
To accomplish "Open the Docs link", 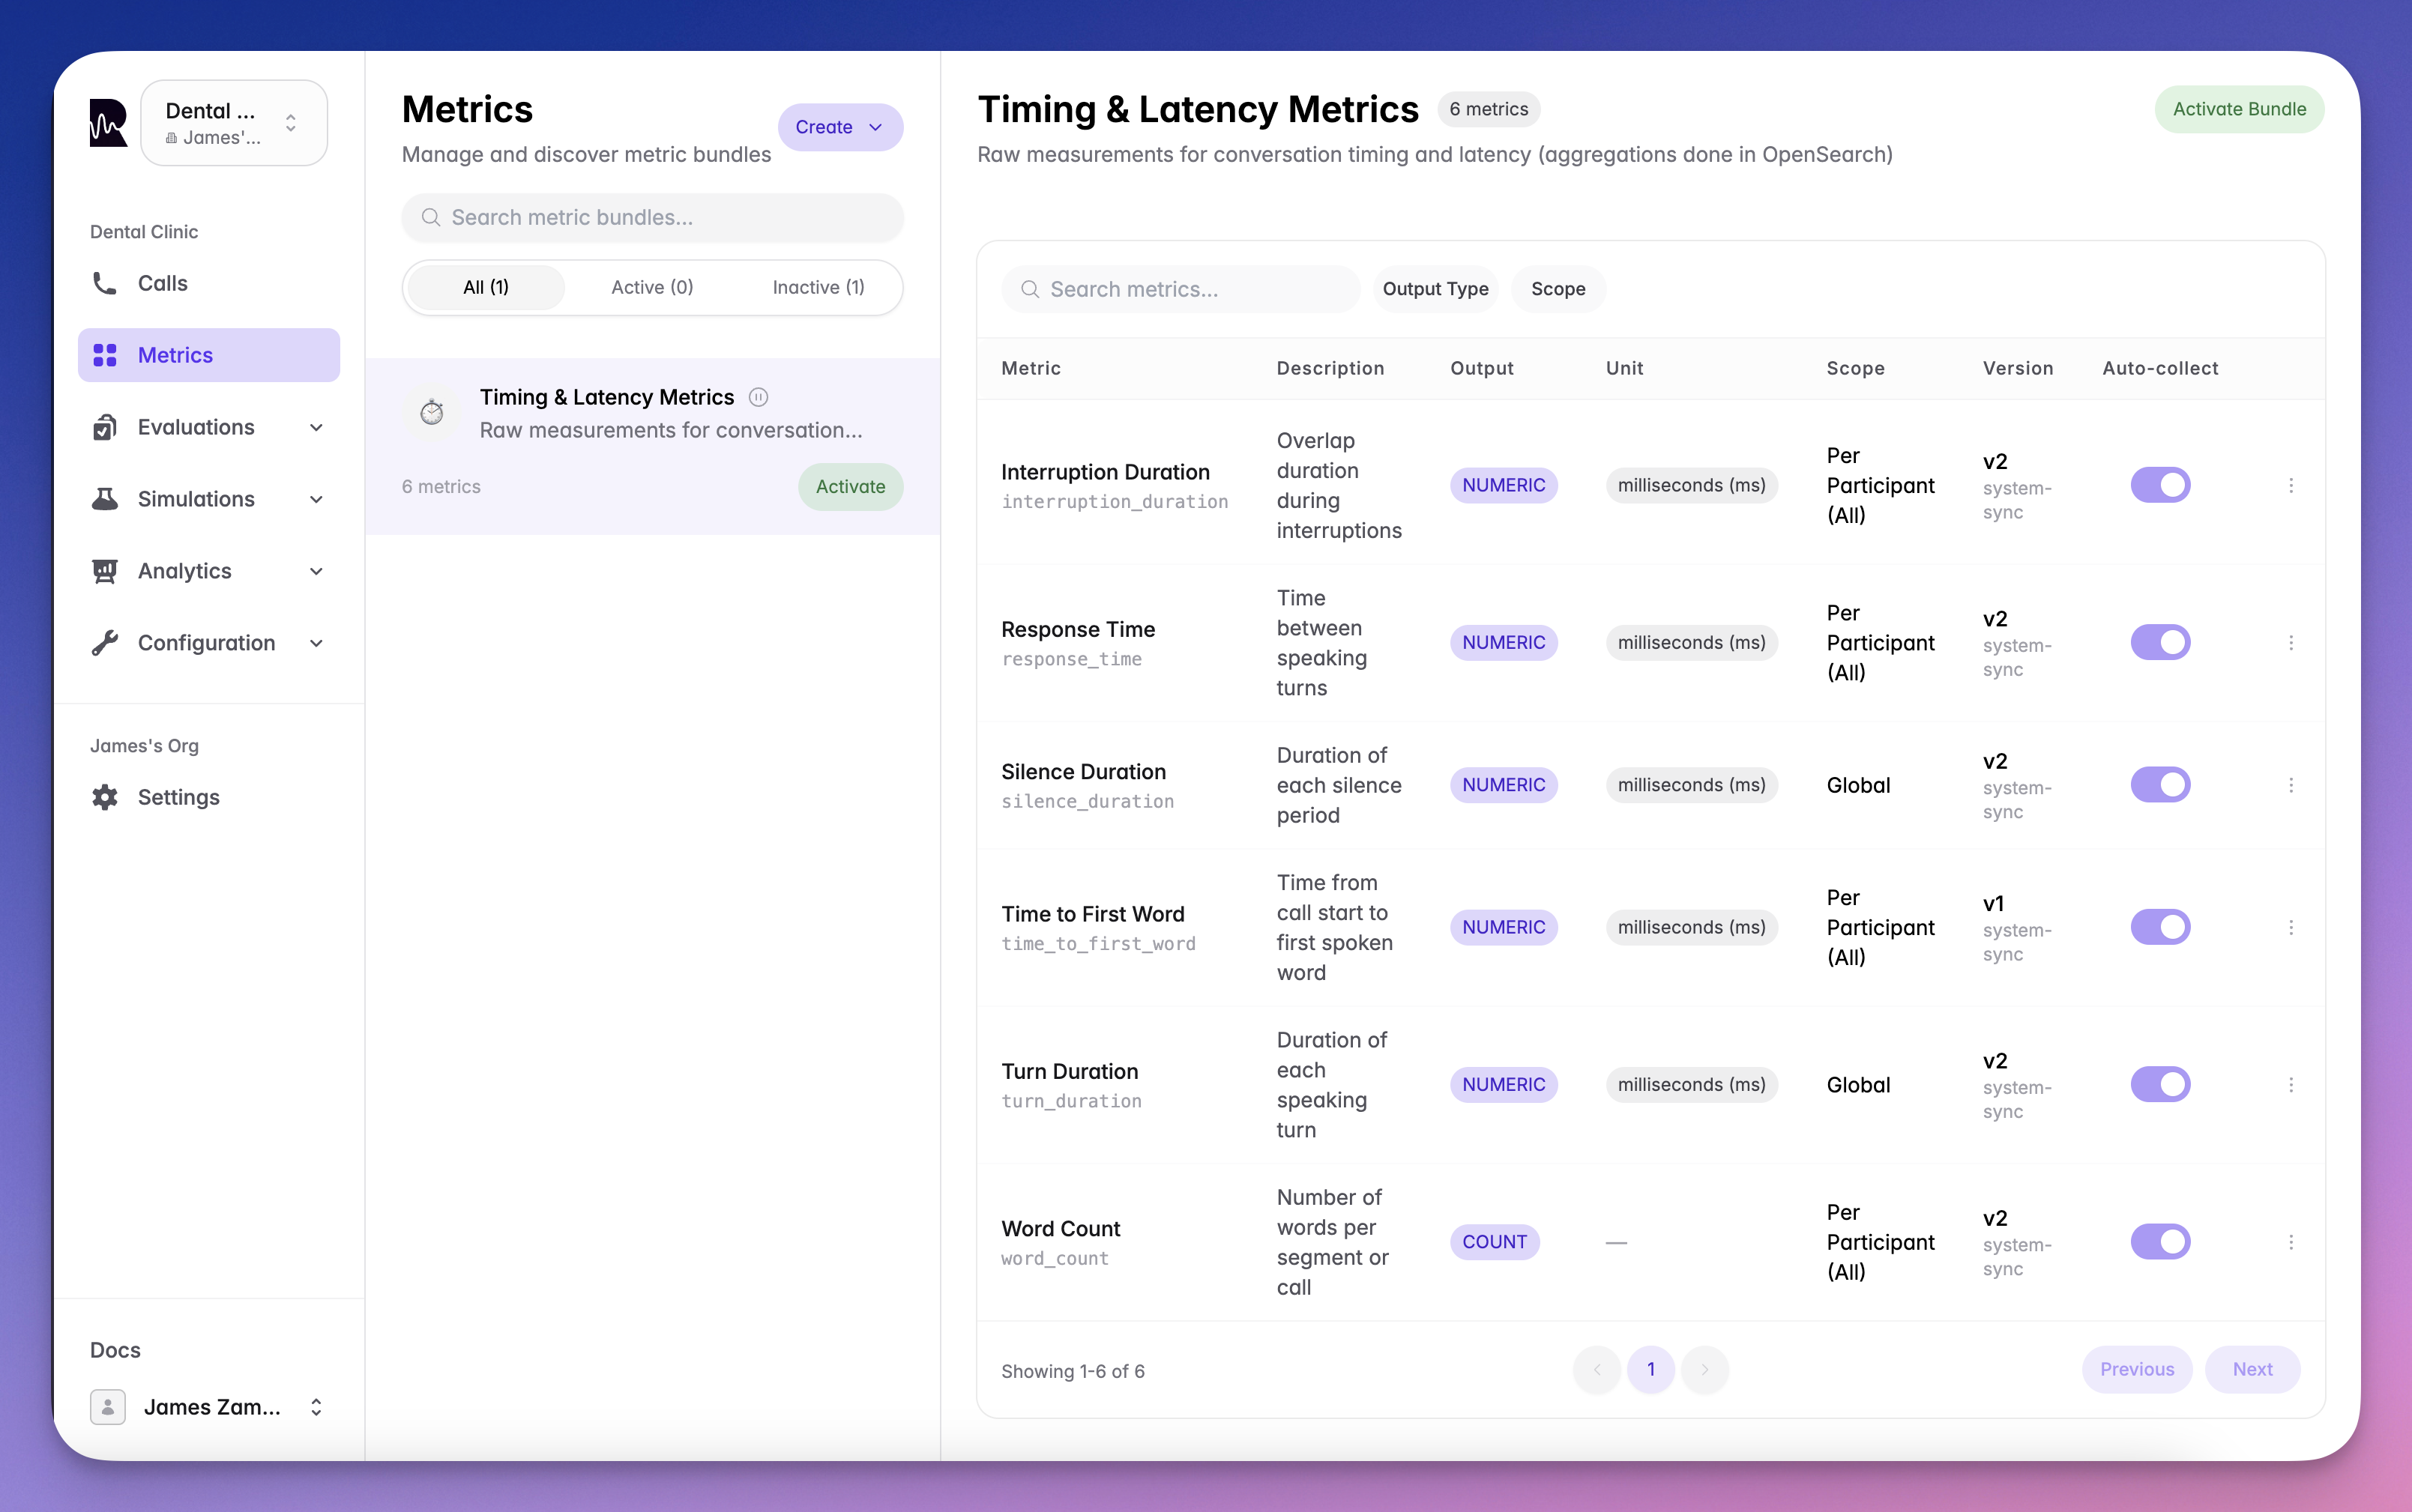I will pos(115,1350).
